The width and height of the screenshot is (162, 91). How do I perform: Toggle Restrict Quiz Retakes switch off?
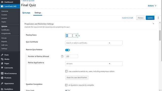tap(68, 50)
